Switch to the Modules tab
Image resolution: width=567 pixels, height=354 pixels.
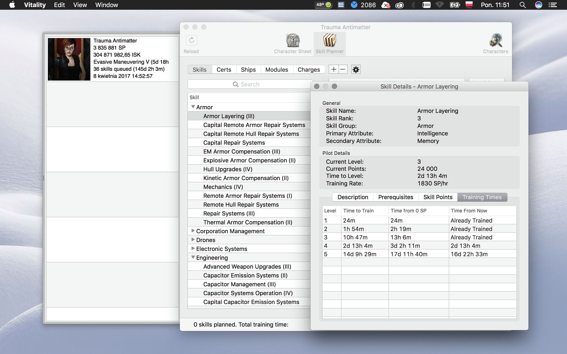(277, 69)
